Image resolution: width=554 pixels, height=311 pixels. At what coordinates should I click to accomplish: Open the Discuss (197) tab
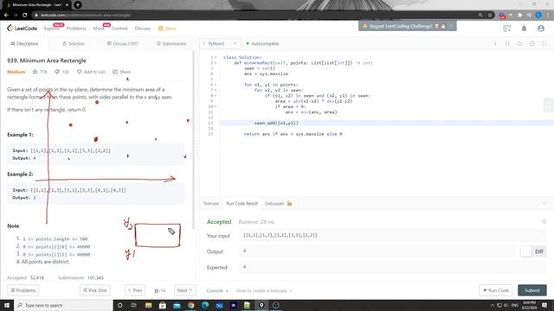pos(122,44)
